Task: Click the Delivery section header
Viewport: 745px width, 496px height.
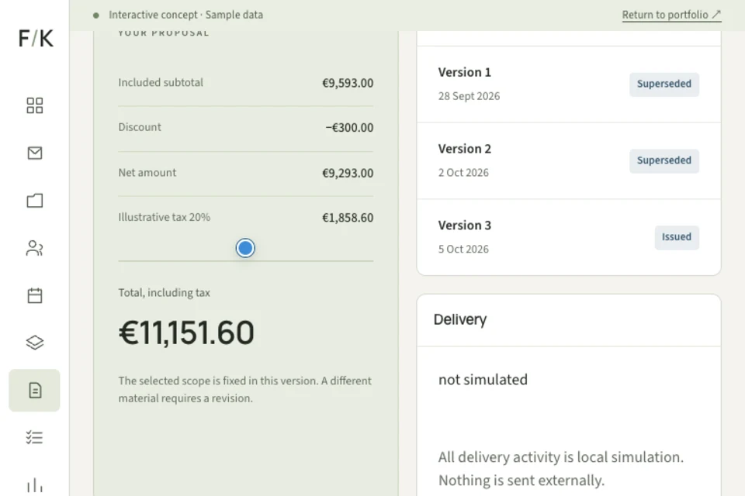Action: (x=460, y=319)
